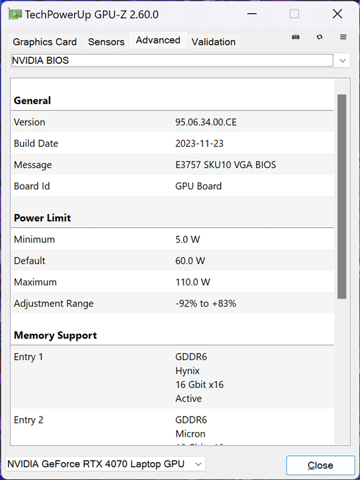
Task: Click the refresh icon
Action: click(x=319, y=37)
